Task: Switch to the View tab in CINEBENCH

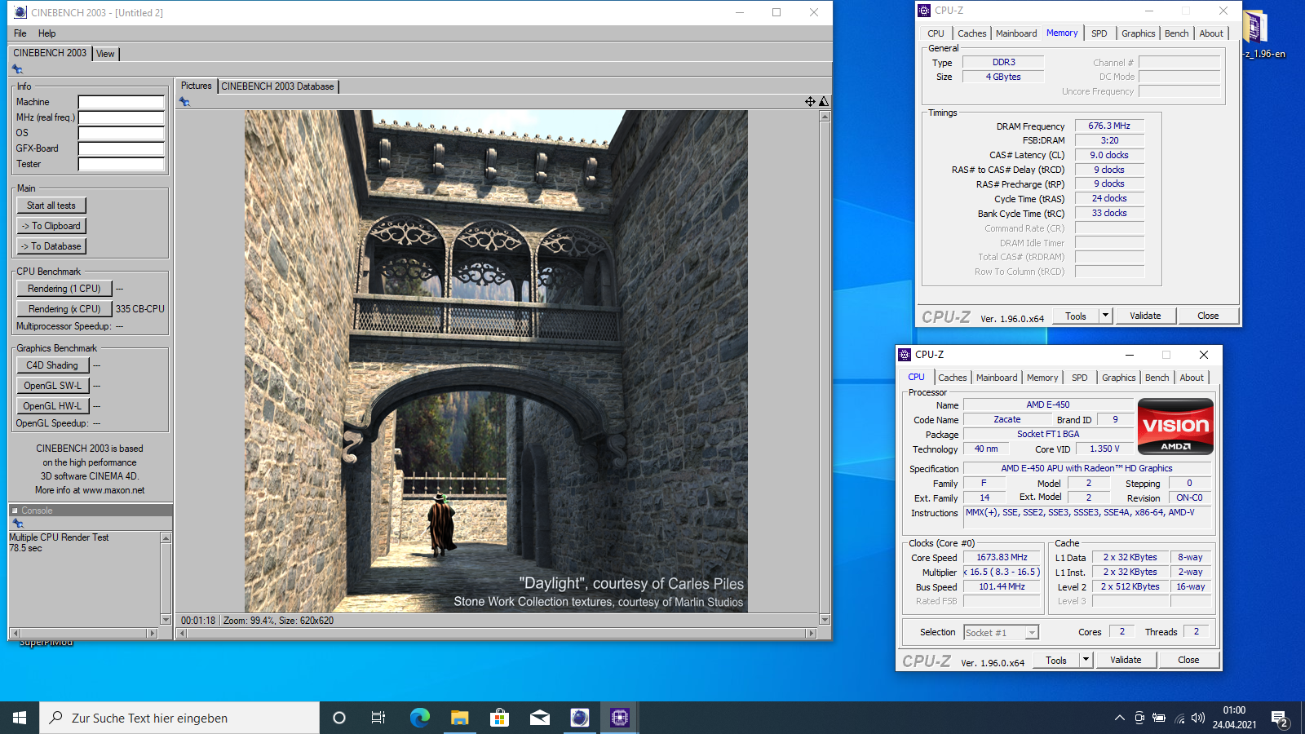Action: [105, 54]
